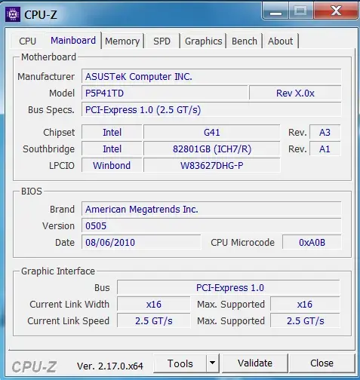Image resolution: width=360 pixels, height=380 pixels.
Task: Click the Southbridge vendor Intel field
Action: click(x=112, y=149)
